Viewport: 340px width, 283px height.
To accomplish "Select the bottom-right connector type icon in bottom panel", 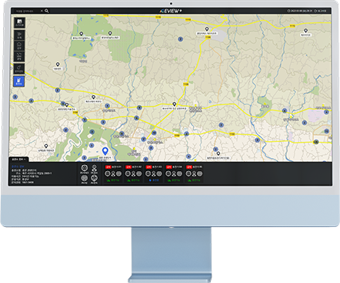I will 94,179.
